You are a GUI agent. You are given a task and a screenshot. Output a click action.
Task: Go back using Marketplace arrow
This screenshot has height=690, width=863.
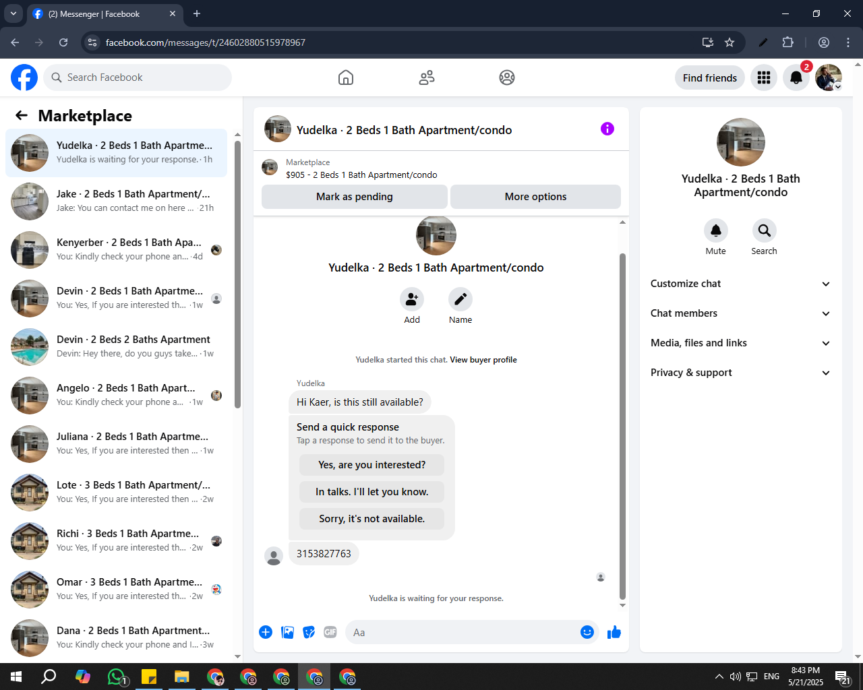(x=22, y=115)
